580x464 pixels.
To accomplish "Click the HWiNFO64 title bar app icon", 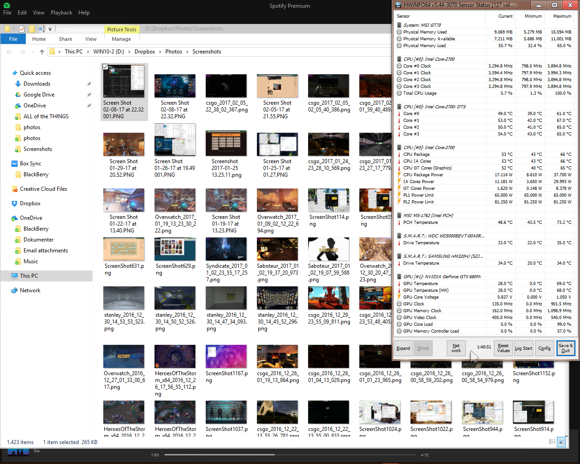I will (x=398, y=5).
